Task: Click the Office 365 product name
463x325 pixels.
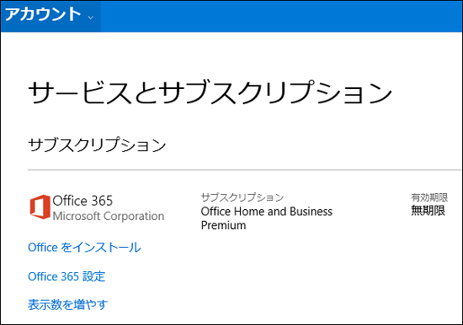Action: [82, 201]
